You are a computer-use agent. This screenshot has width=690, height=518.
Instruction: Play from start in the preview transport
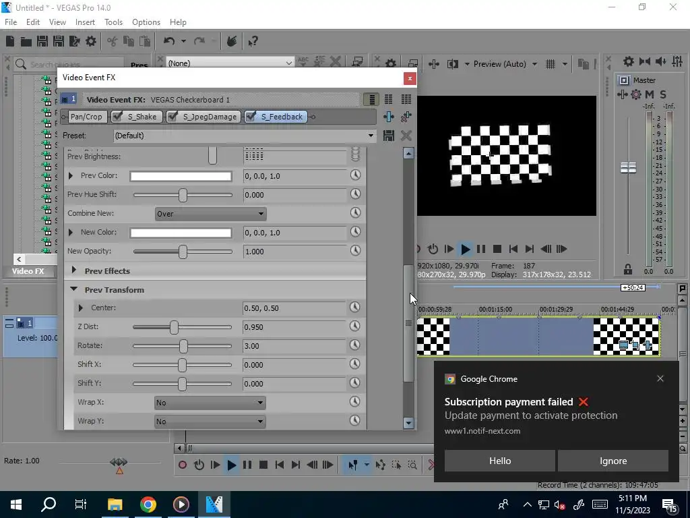point(449,249)
